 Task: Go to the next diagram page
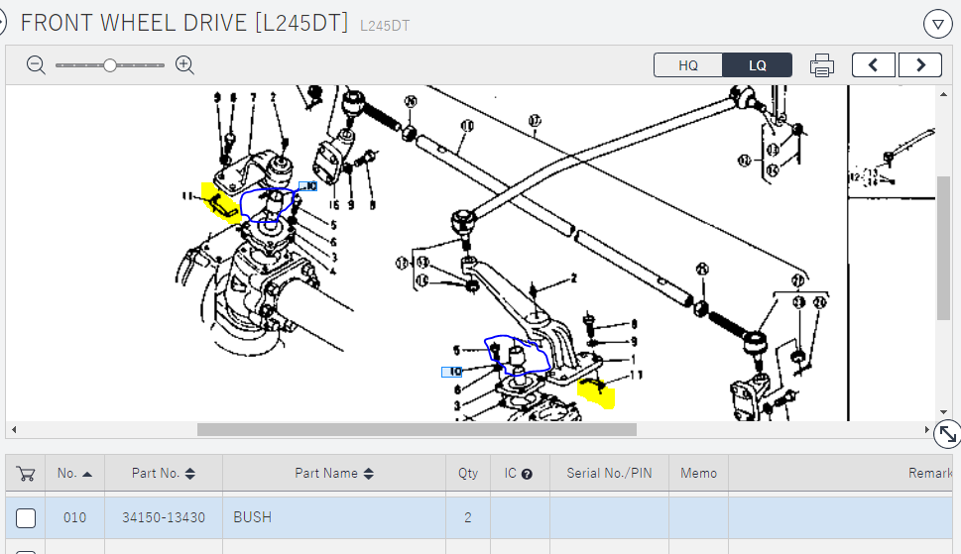(x=920, y=65)
